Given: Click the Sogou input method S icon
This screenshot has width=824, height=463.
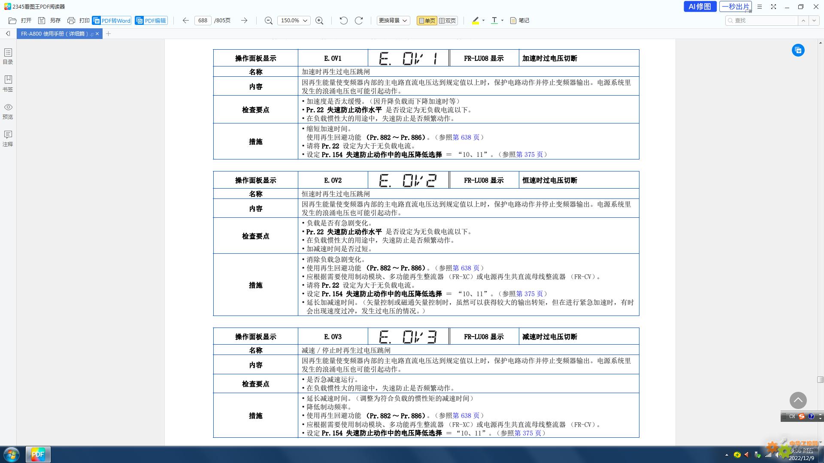Looking at the screenshot, I should tap(801, 416).
